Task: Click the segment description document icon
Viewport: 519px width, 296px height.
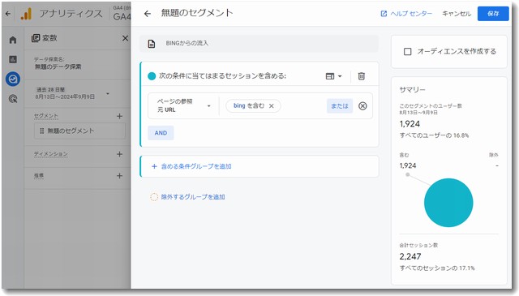Action: coord(152,44)
